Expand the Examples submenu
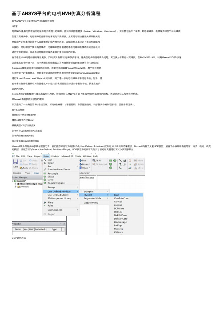Viewport: 224px width, 317px height. point(94,192)
